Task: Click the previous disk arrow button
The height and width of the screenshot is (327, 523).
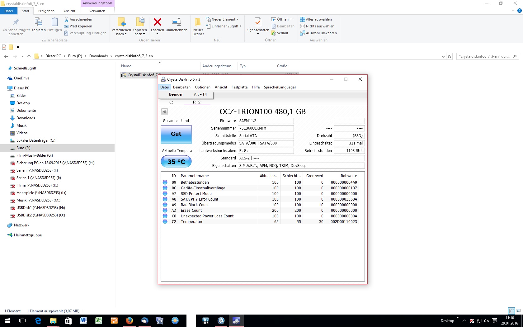Action: pyautogui.click(x=164, y=111)
